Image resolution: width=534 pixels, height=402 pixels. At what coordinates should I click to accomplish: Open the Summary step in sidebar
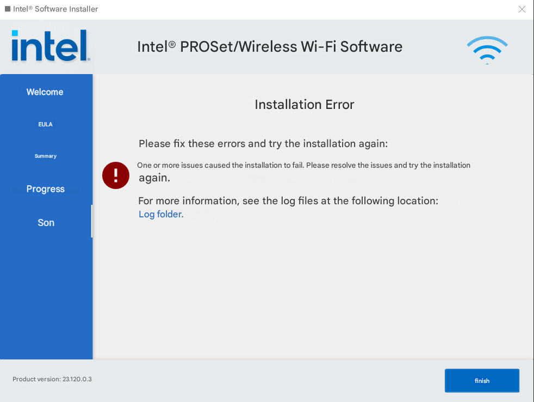click(46, 156)
